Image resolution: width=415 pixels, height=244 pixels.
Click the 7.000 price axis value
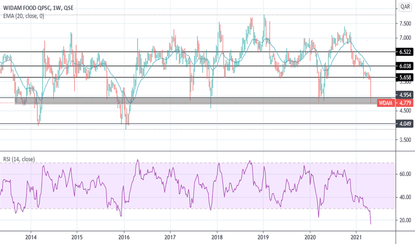(405, 38)
